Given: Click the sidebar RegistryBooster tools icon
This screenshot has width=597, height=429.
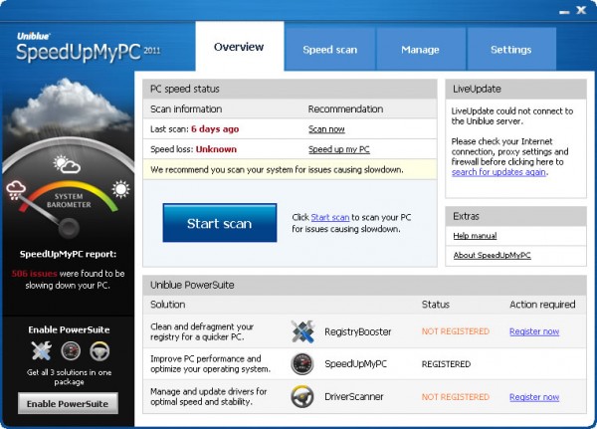Looking at the screenshot, I should tap(42, 351).
